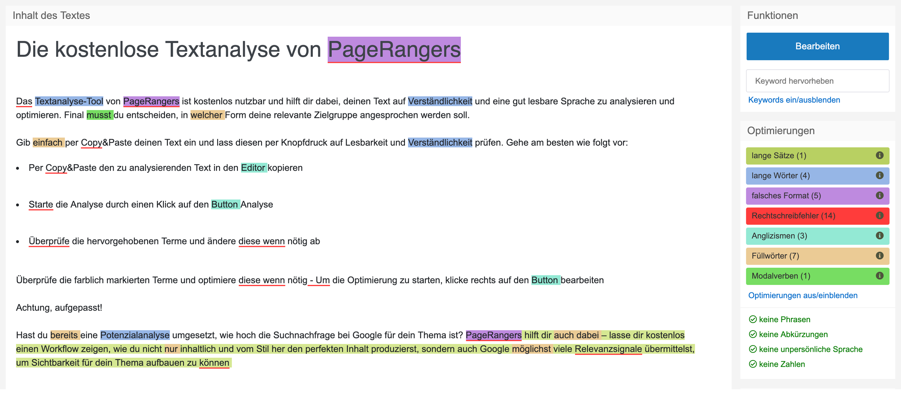Click the checkmark icon beside keine Phrasen

(753, 319)
